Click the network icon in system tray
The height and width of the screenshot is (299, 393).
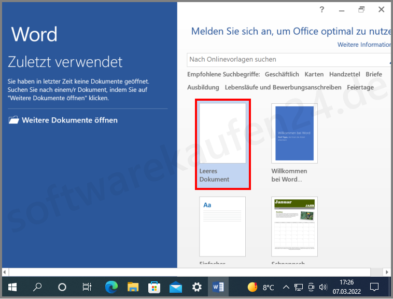click(298, 287)
